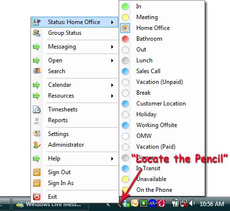Screen dimensions: 230x211
Task: Click the red circular tray icon
Action: [x=161, y=204]
